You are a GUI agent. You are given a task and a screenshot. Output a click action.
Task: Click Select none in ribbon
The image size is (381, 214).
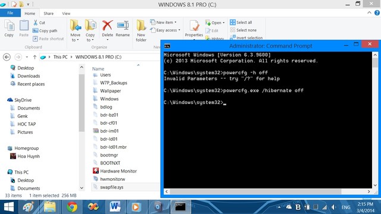[x=243, y=30]
